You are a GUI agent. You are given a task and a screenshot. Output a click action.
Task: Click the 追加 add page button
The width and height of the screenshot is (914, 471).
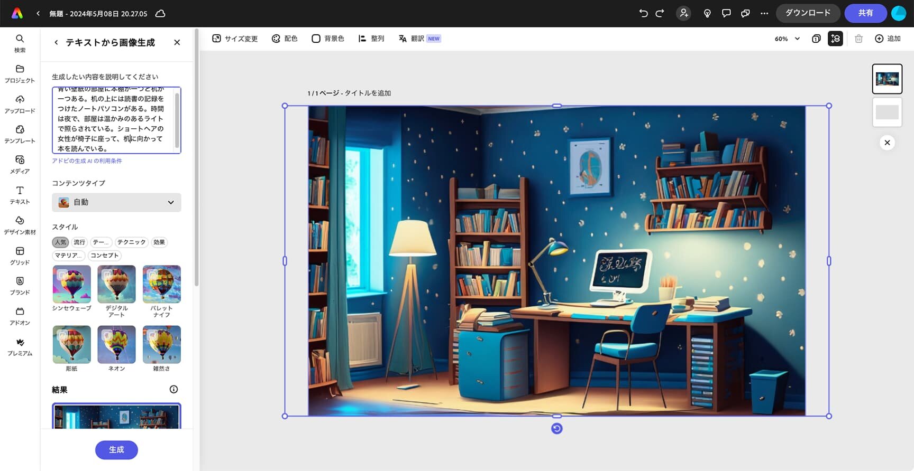coord(888,39)
